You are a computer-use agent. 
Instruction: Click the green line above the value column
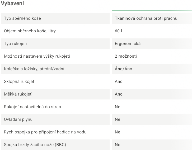click(152, 11)
